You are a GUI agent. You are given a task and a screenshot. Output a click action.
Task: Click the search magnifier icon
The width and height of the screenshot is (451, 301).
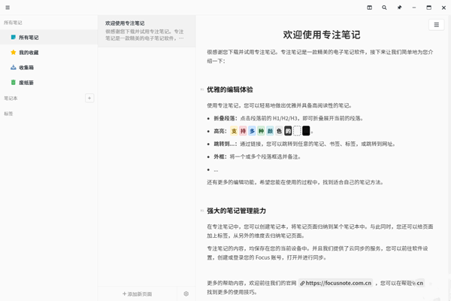[384, 8]
